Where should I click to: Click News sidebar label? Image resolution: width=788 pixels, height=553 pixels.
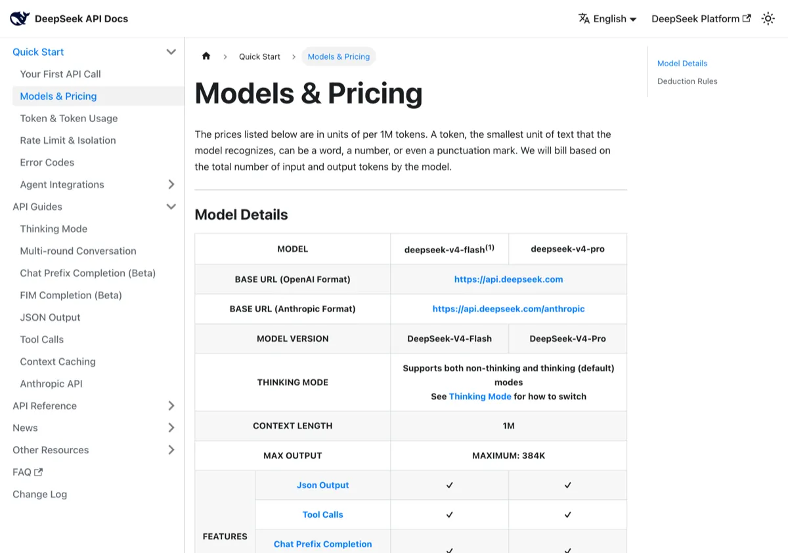click(25, 428)
